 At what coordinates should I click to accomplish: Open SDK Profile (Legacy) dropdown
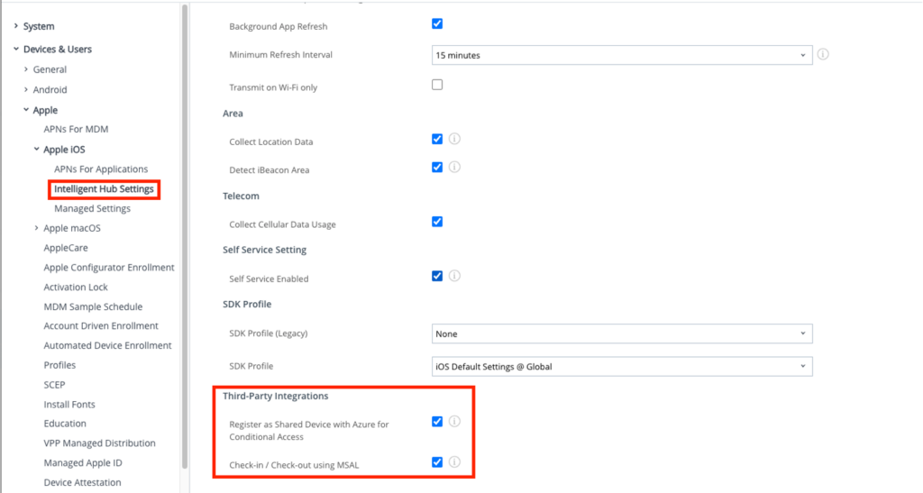622,333
